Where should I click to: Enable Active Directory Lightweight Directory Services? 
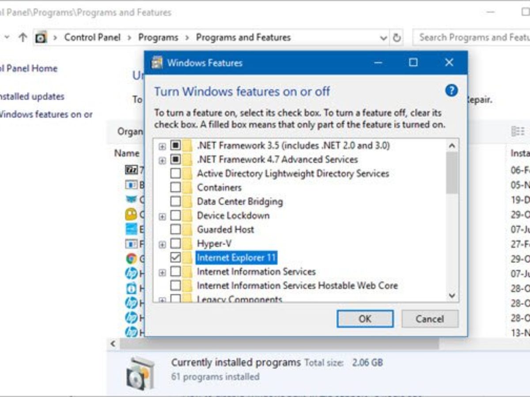(x=175, y=173)
